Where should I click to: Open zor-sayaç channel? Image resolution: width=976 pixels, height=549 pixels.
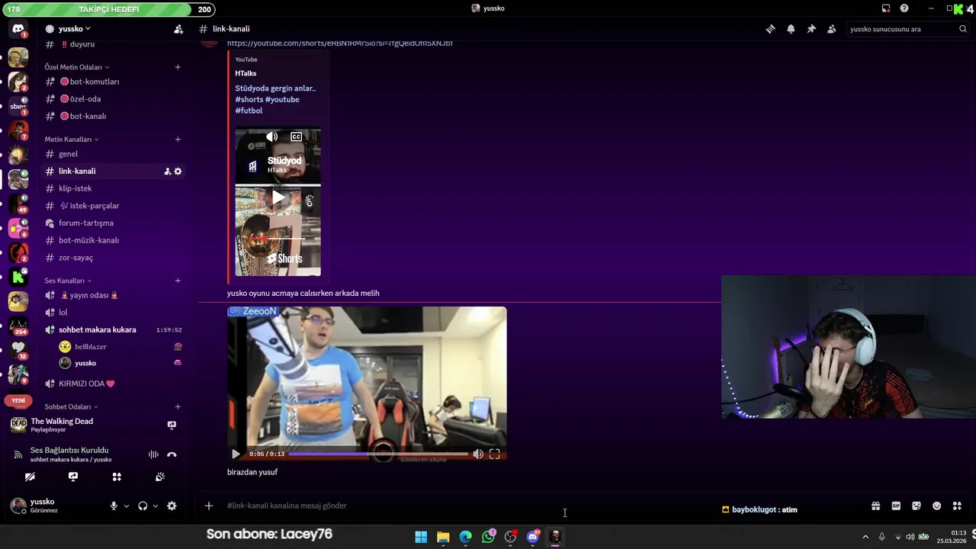click(113, 258)
